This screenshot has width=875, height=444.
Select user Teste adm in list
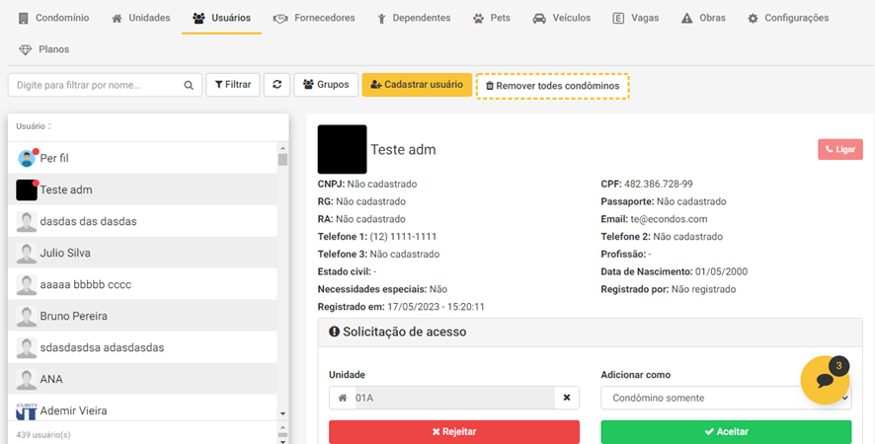point(142,189)
